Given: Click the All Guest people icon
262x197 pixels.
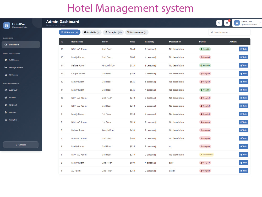Looking at the screenshot, I should click(x=6, y=105).
